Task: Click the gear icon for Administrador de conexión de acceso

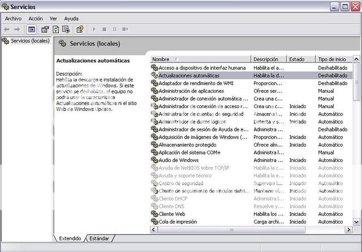Action: click(154, 106)
